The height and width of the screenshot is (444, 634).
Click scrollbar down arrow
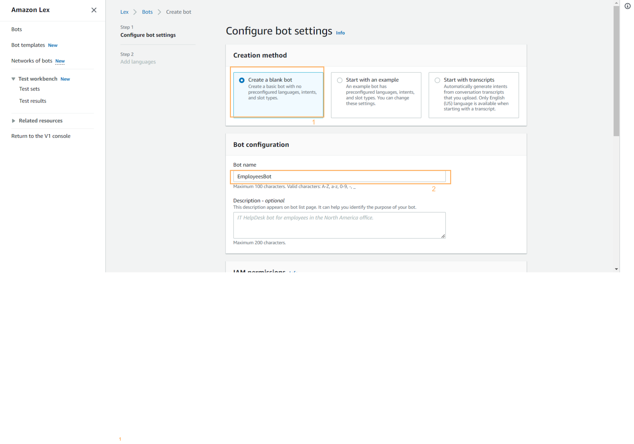pos(616,269)
